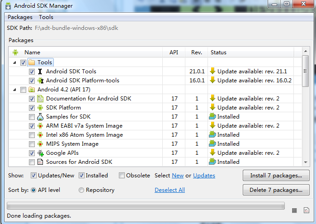Click the Install 7 packages button

pyautogui.click(x=276, y=176)
